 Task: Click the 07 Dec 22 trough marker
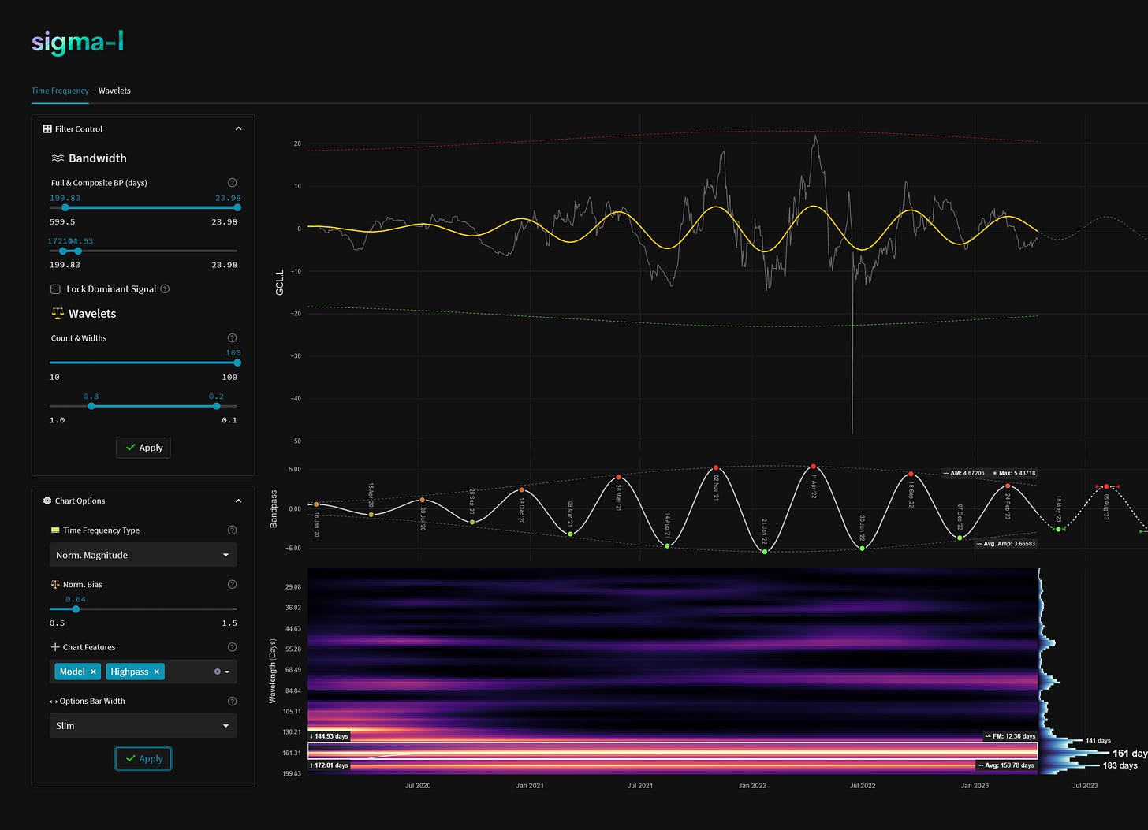coord(960,538)
